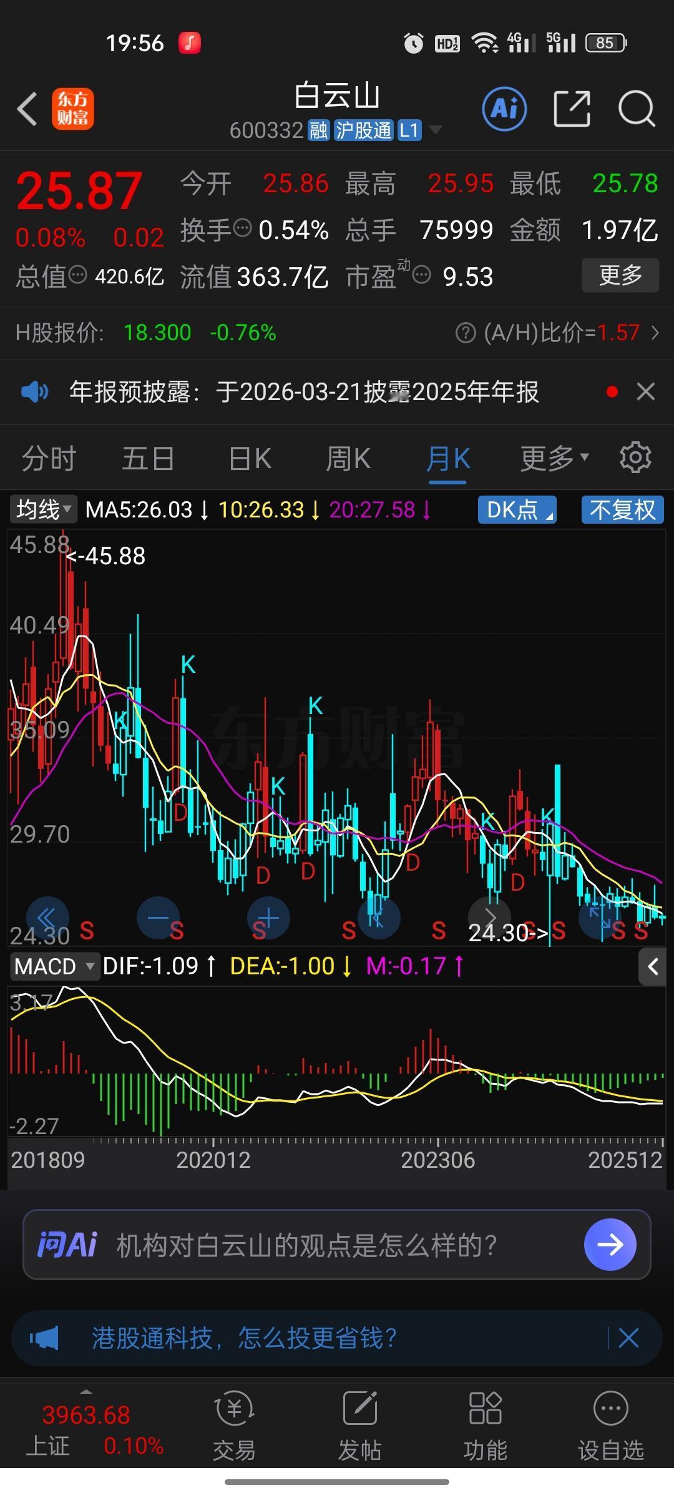Tap the megaphone icon in the ad banner
Image resolution: width=674 pixels, height=1498 pixels.
[44, 1338]
